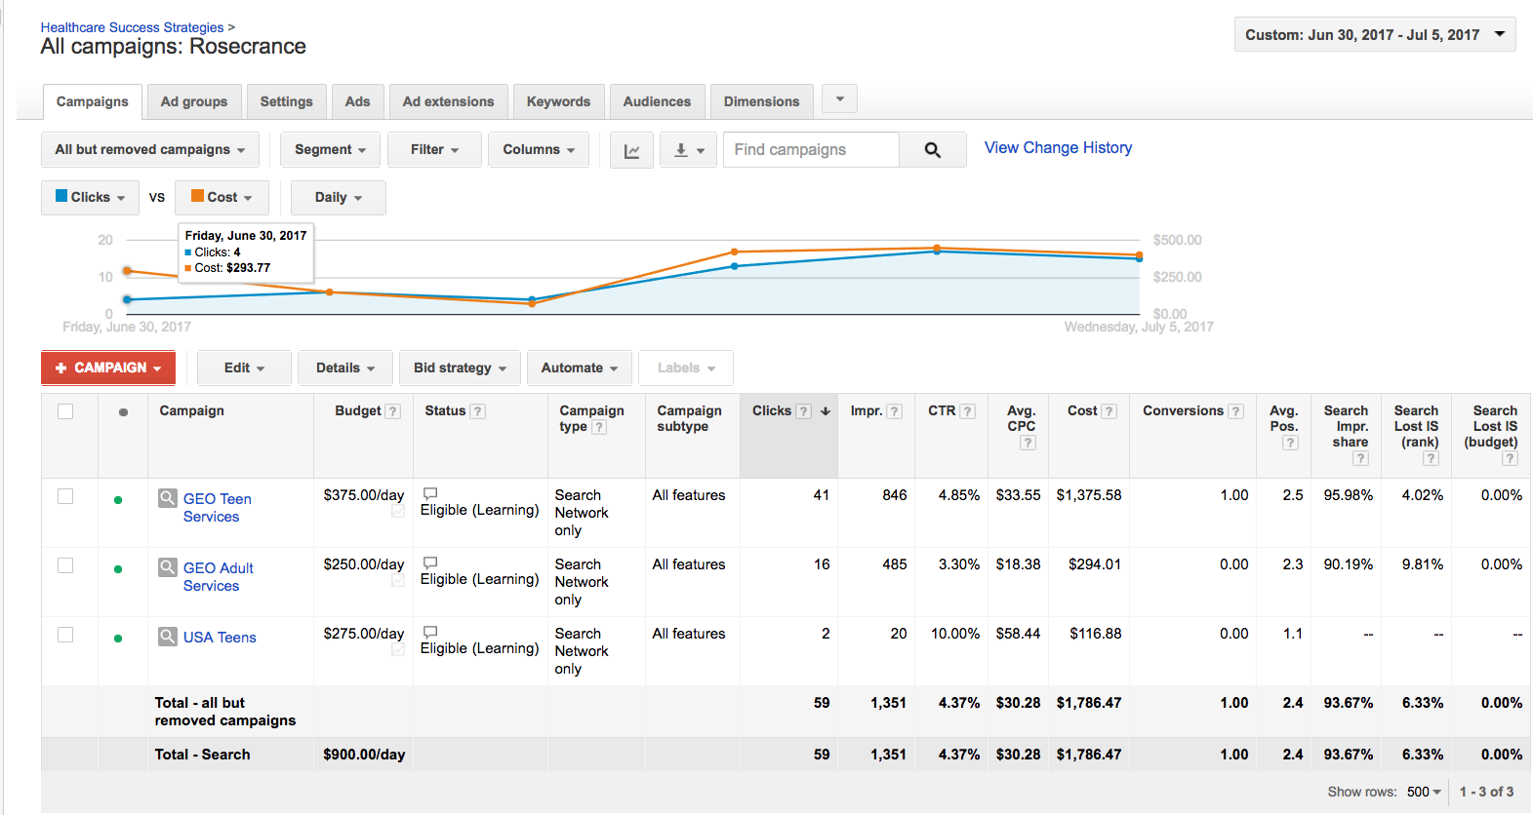Click GEO Adult Services status speech bubble
Screen dimensions: 1533x815
430,563
